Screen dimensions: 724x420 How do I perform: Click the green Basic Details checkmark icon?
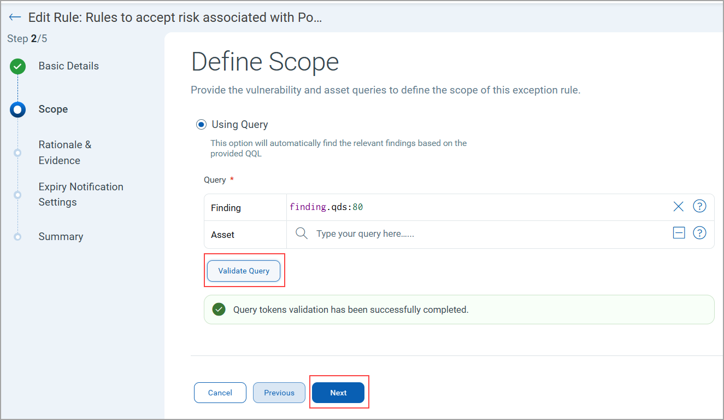18,67
